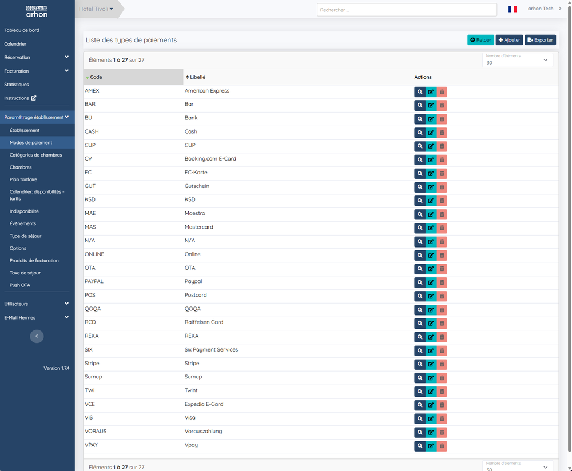Click the page vertical scrollbar
Viewport: 572px width, 471px height.
pos(570,230)
